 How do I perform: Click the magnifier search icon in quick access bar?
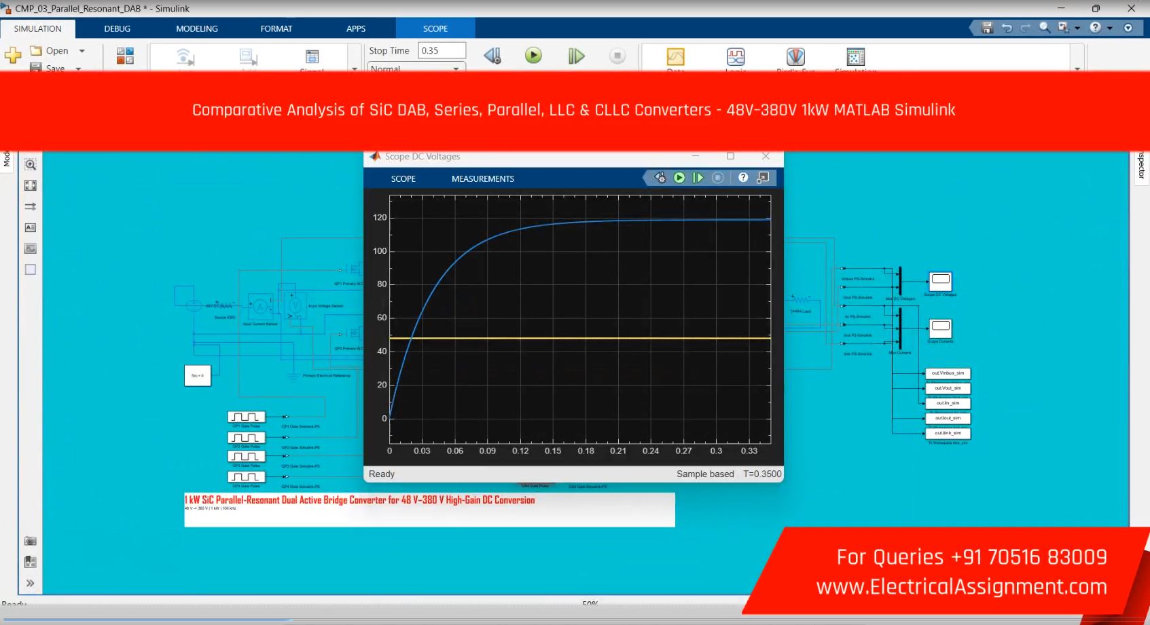pyautogui.click(x=1045, y=28)
